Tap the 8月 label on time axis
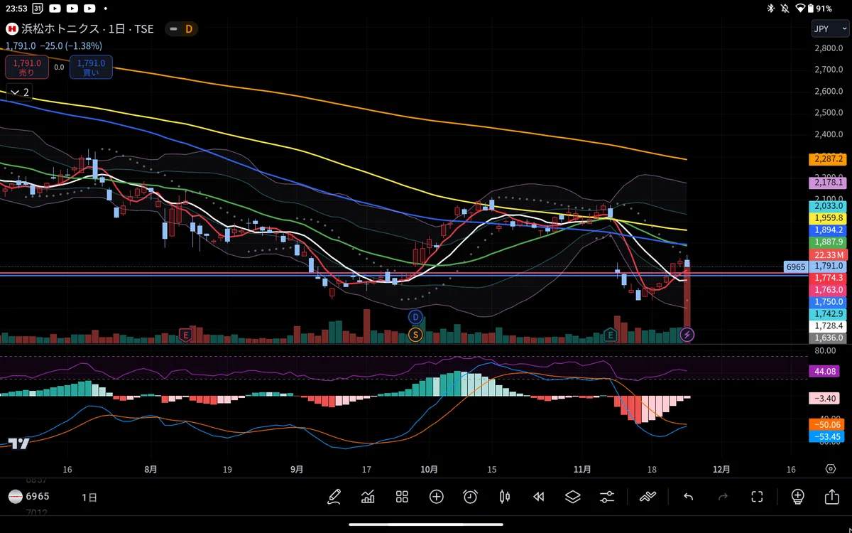The width and height of the screenshot is (852, 533). click(x=151, y=469)
